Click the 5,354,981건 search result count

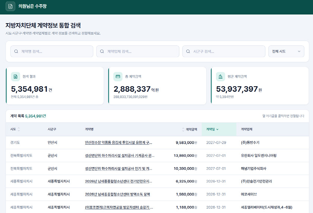point(32,89)
